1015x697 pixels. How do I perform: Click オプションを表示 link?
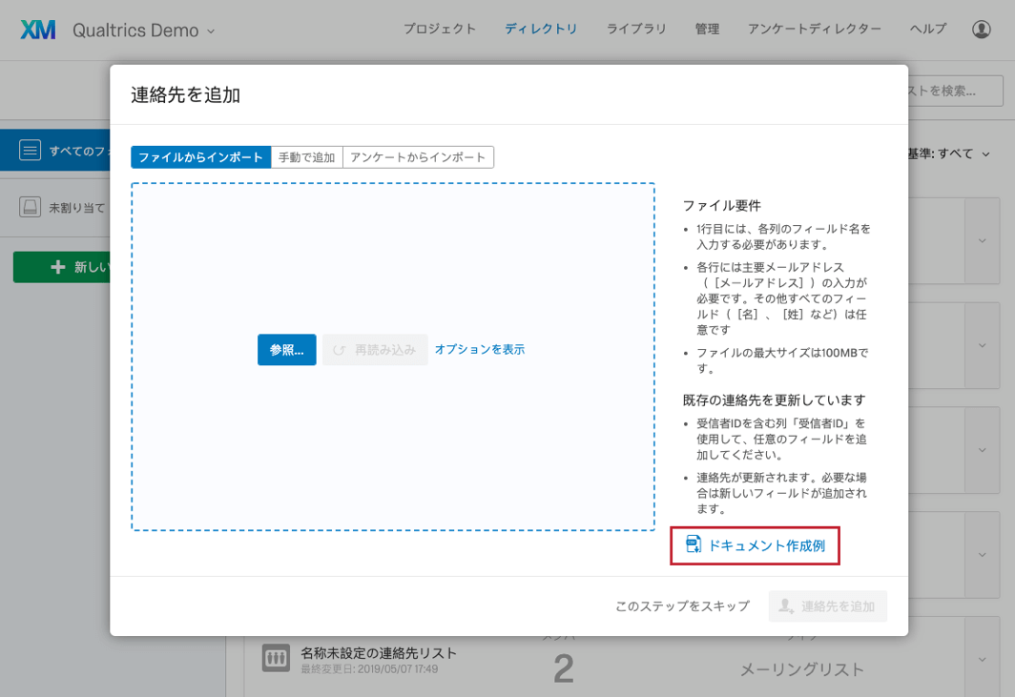(479, 349)
